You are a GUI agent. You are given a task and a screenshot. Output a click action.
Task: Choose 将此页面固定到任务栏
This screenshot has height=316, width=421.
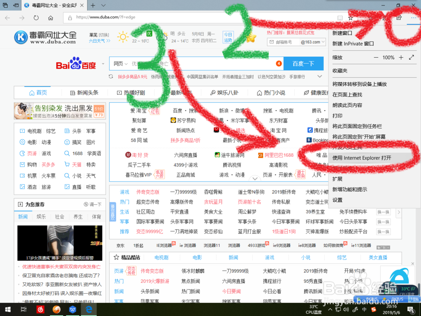tap(357, 126)
